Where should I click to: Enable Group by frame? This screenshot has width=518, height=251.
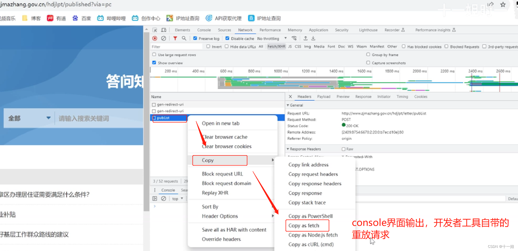368,55
